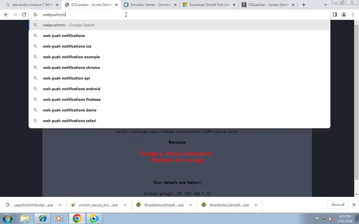The height and width of the screenshot is (224, 359).
Task: Click Show all downloads button
Action: [338, 205]
